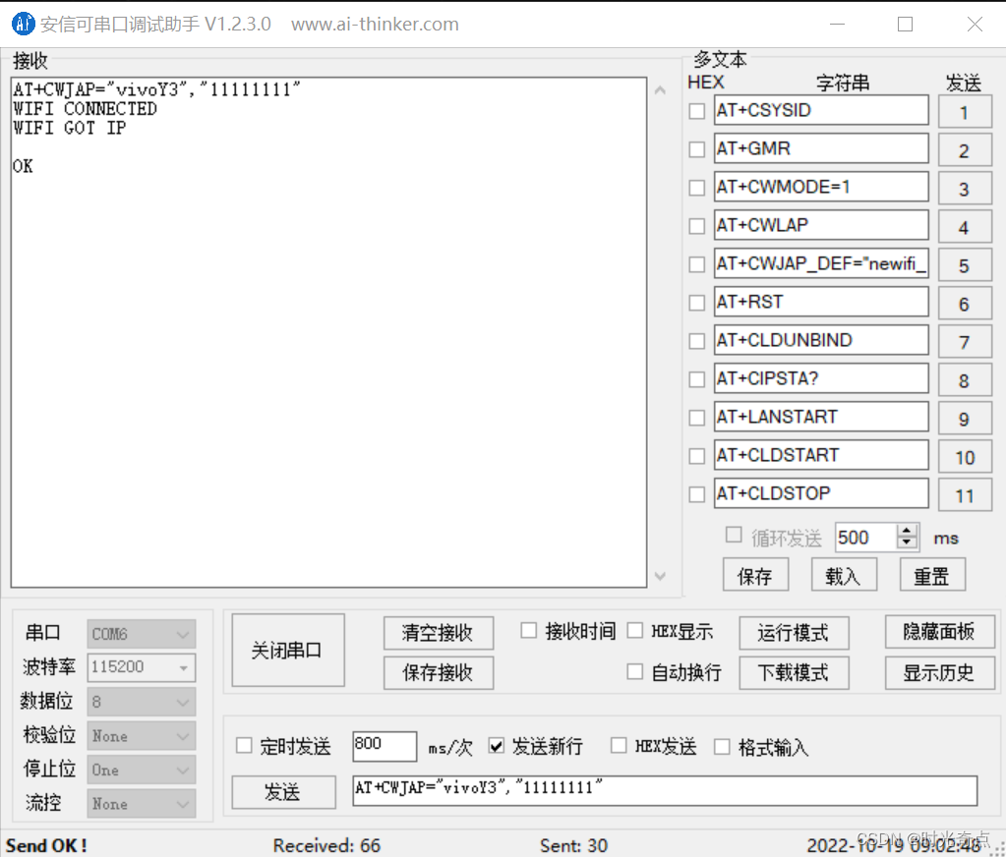Viewport: 1006px width, 857px height.
Task: Send command 5 AT+CWJAP_DEF
Action: tap(965, 265)
